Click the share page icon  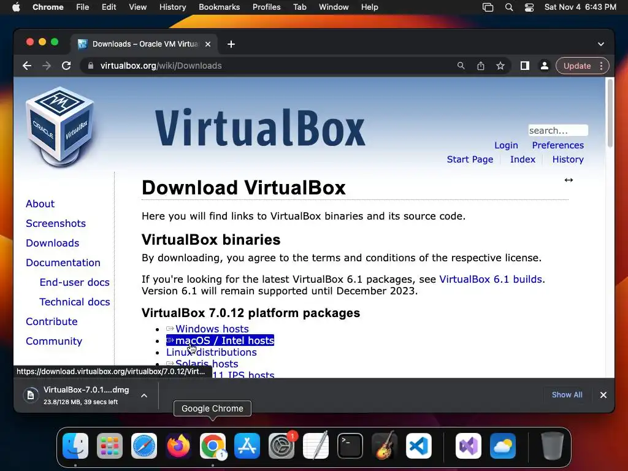481,66
